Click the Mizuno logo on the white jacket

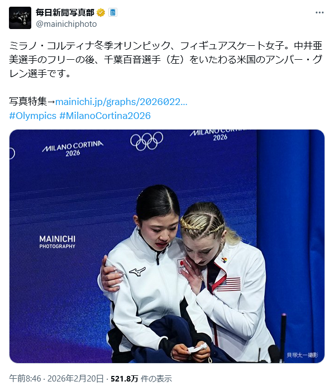[x=137, y=271]
